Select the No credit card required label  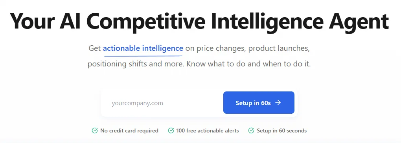click(x=129, y=130)
